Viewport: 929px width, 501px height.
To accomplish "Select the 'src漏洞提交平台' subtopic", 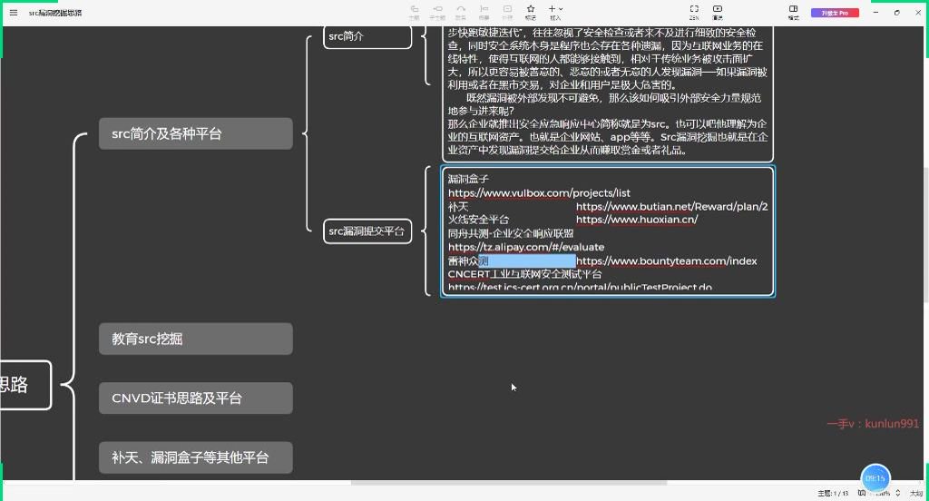I will tap(367, 231).
